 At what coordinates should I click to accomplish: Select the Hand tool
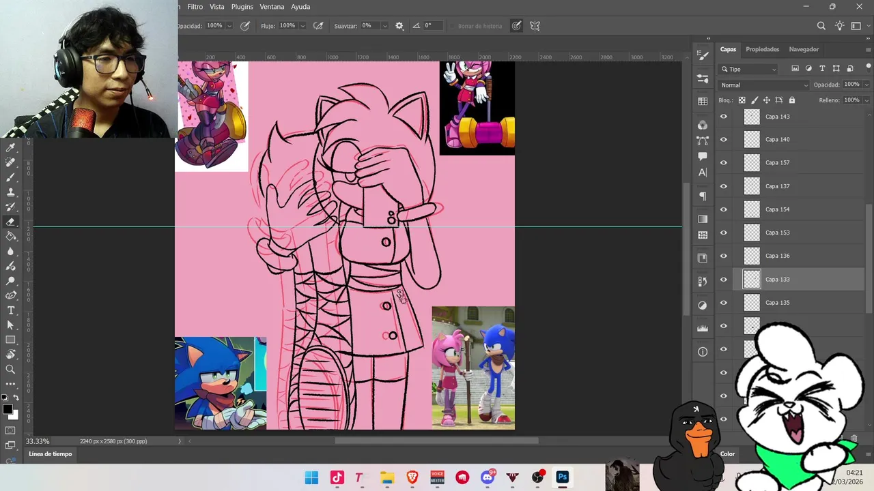(x=11, y=355)
